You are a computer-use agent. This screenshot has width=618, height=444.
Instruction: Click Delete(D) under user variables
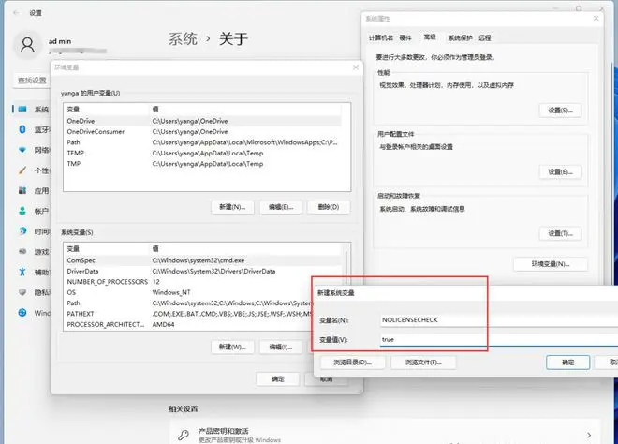point(329,207)
